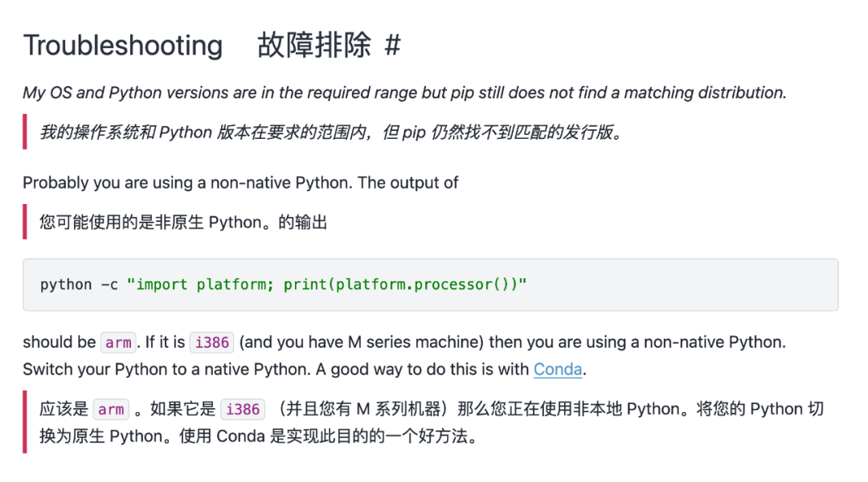Click the i386 inline code after "If it is"
Screen dimensions: 868x482
coord(212,343)
